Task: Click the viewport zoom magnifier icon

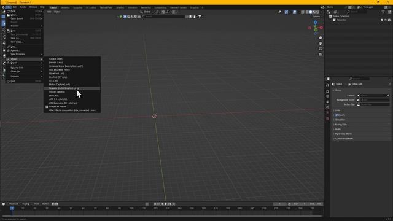Action: (x=321, y=38)
